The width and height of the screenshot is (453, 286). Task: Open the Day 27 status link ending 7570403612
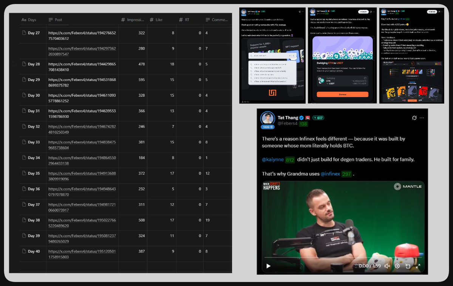coord(82,36)
